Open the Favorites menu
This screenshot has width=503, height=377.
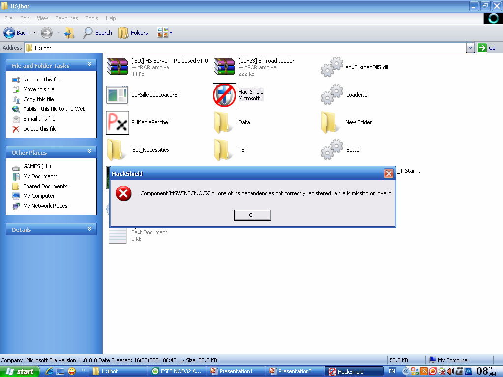pyautogui.click(x=66, y=18)
